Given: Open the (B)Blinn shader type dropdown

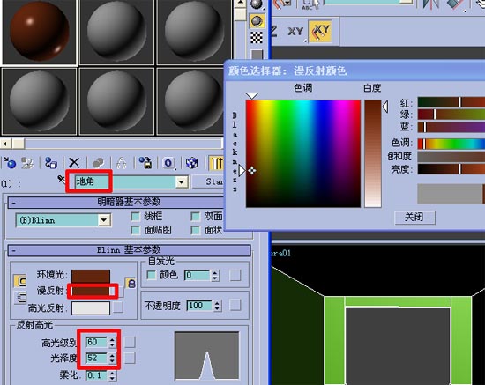Looking at the screenshot, I should click(104, 220).
